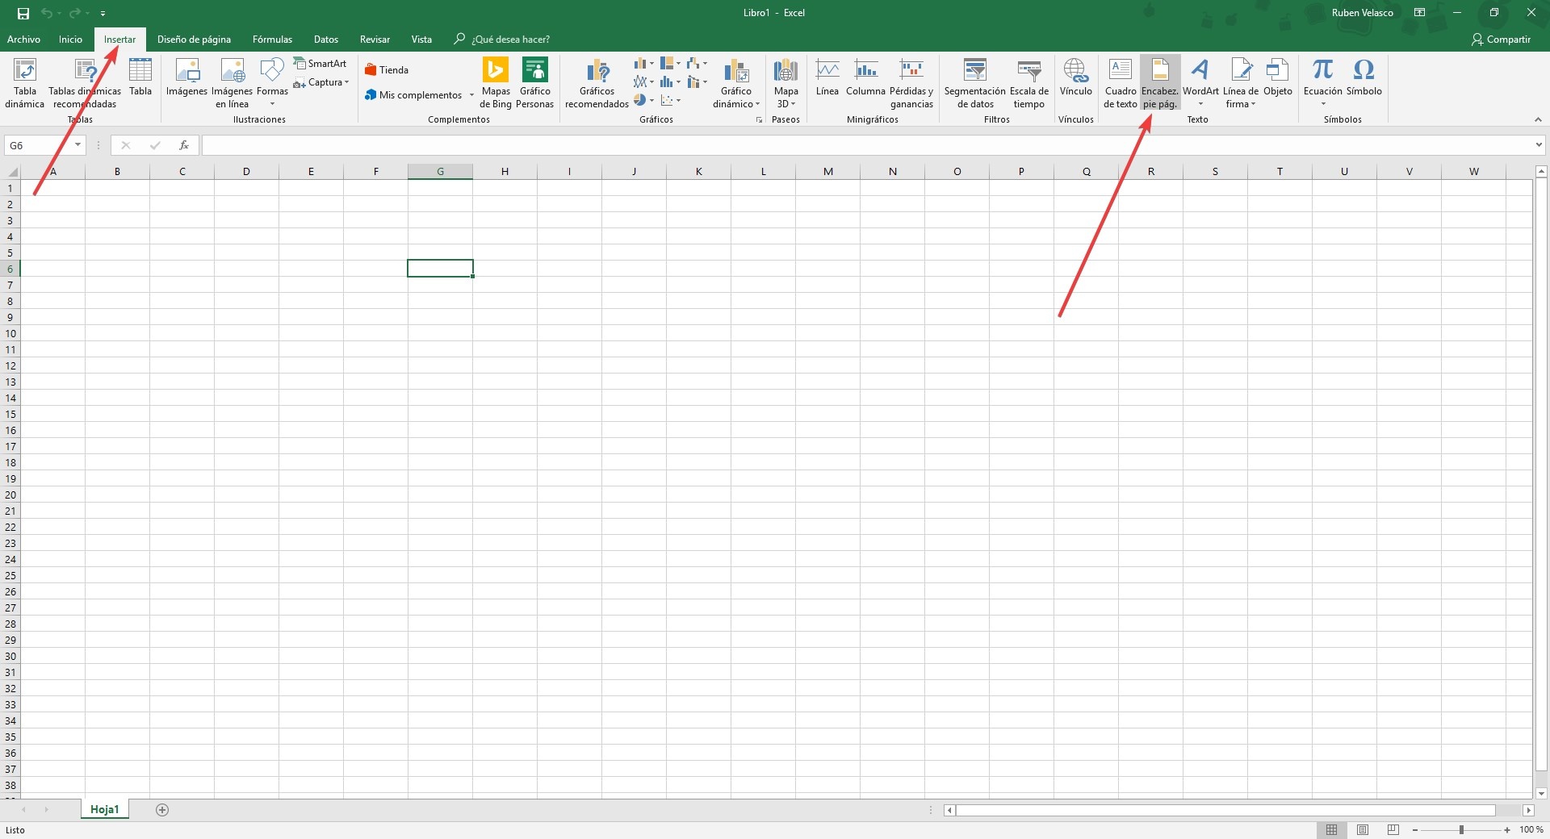1550x839 pixels.
Task: Insert a SmartArt graphic
Action: (320, 63)
